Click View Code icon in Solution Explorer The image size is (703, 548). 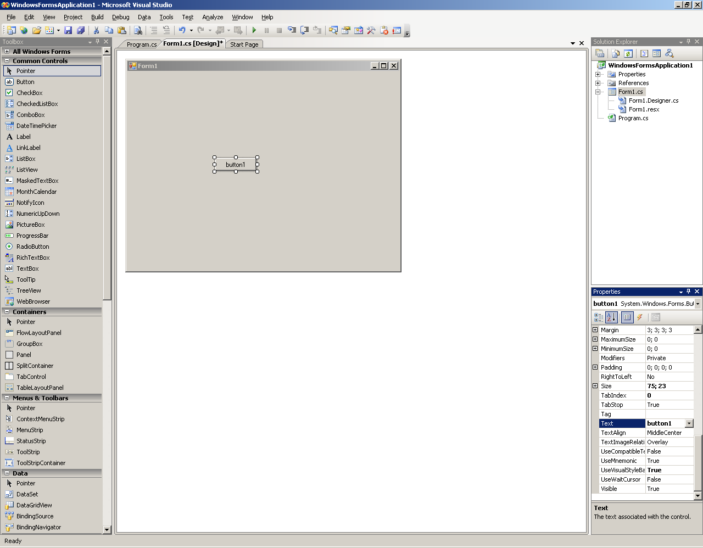coord(644,53)
